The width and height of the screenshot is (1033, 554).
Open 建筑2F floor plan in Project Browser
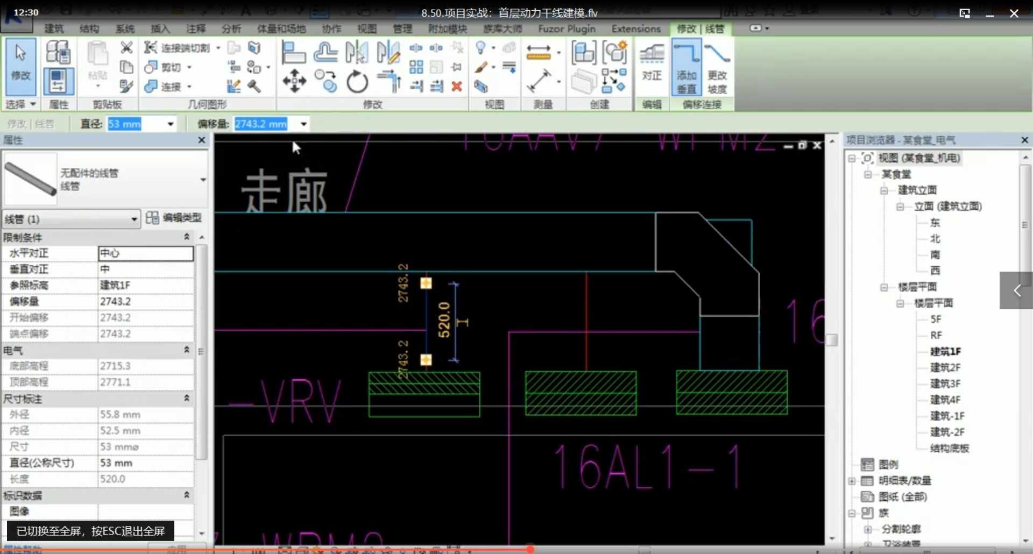click(945, 367)
